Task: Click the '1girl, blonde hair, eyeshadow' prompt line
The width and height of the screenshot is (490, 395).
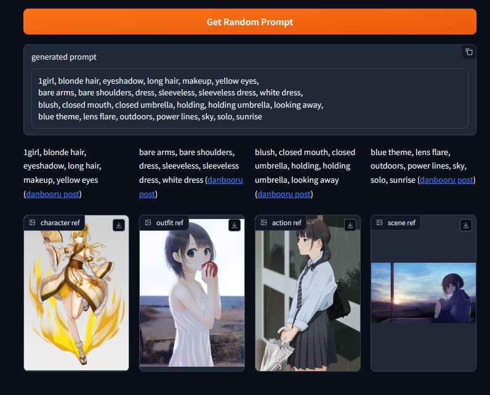Action: [x=148, y=81]
